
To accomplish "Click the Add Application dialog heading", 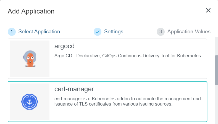I will 31,11.
